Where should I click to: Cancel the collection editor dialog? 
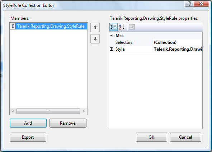coord(185,137)
